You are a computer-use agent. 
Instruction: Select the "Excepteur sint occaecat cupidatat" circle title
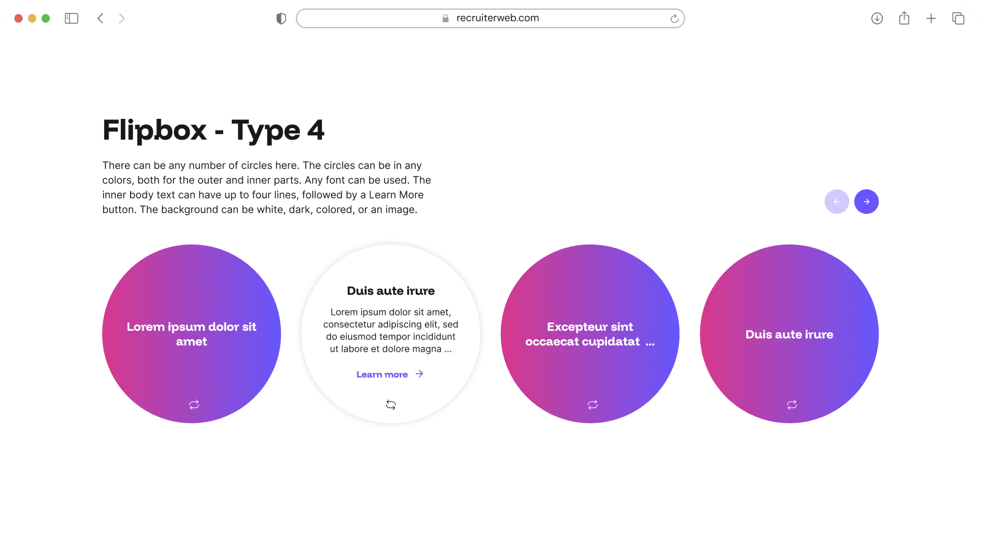click(589, 334)
